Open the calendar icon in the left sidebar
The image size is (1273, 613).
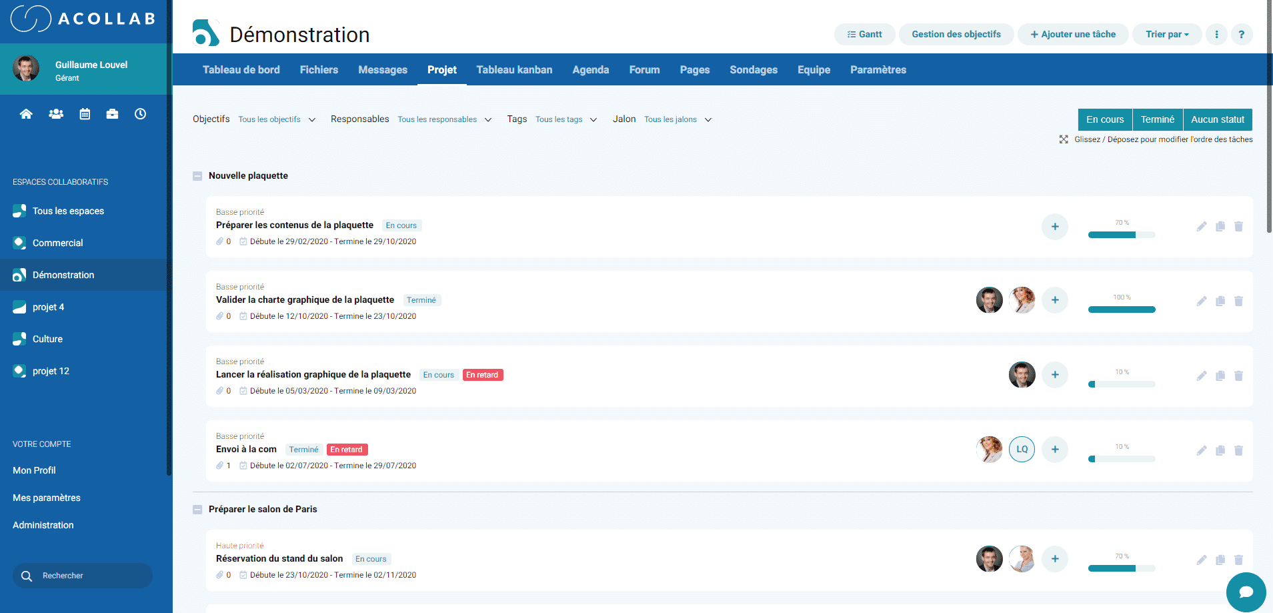[84, 113]
